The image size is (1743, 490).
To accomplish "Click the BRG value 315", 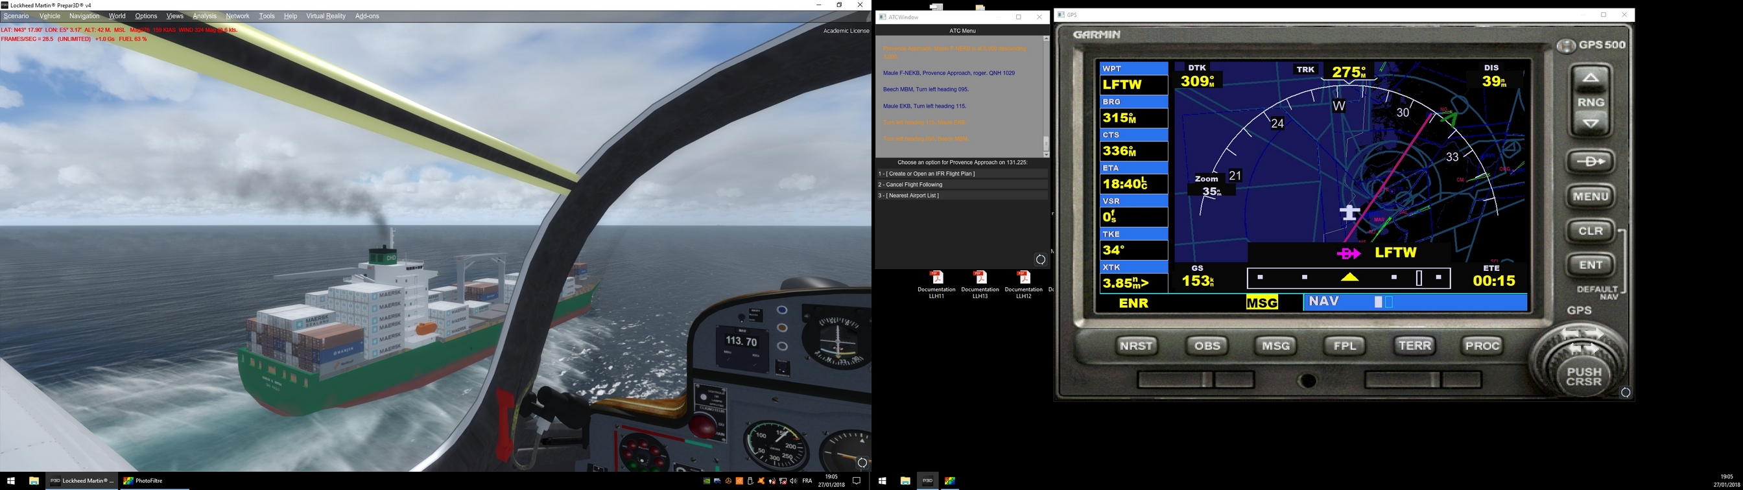I will [1133, 118].
